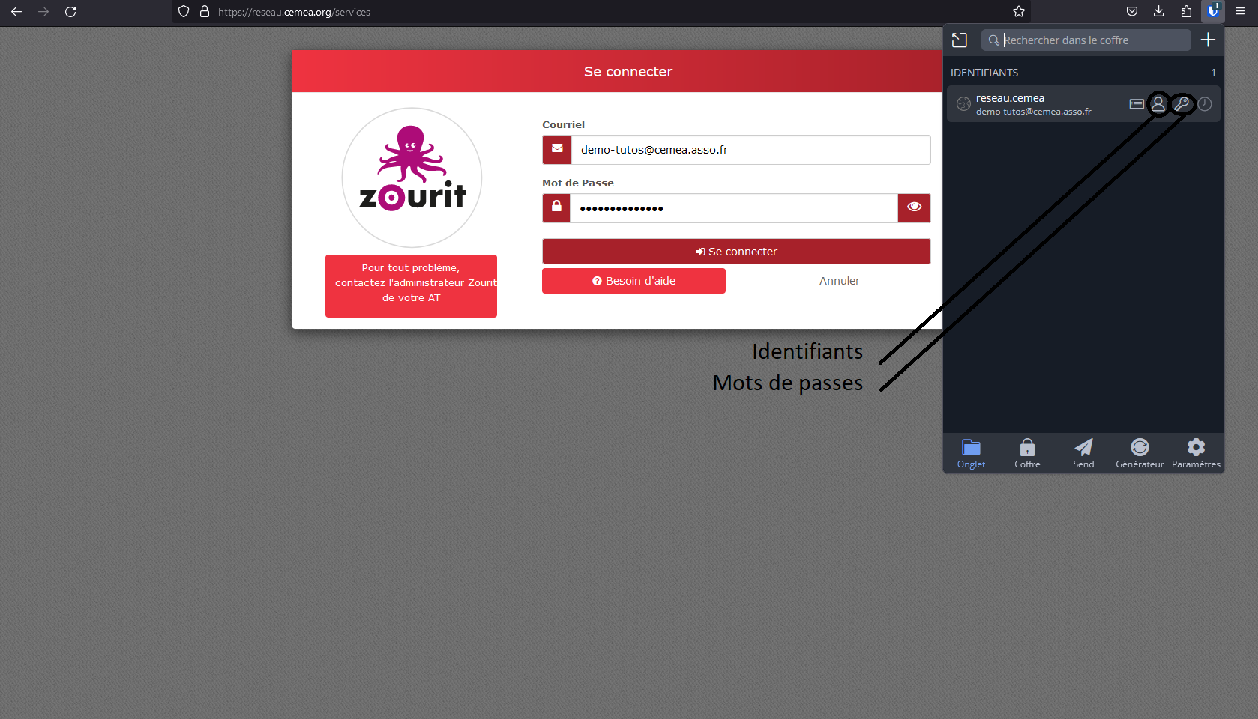This screenshot has width=1258, height=719.
Task: Click the IDENTIFIANTS section header
Action: pos(984,73)
